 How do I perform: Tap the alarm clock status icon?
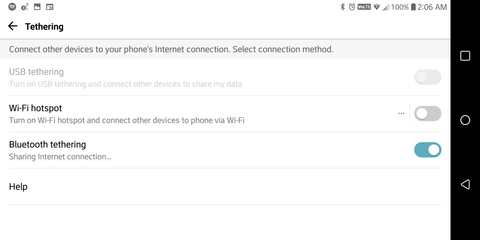(352, 7)
